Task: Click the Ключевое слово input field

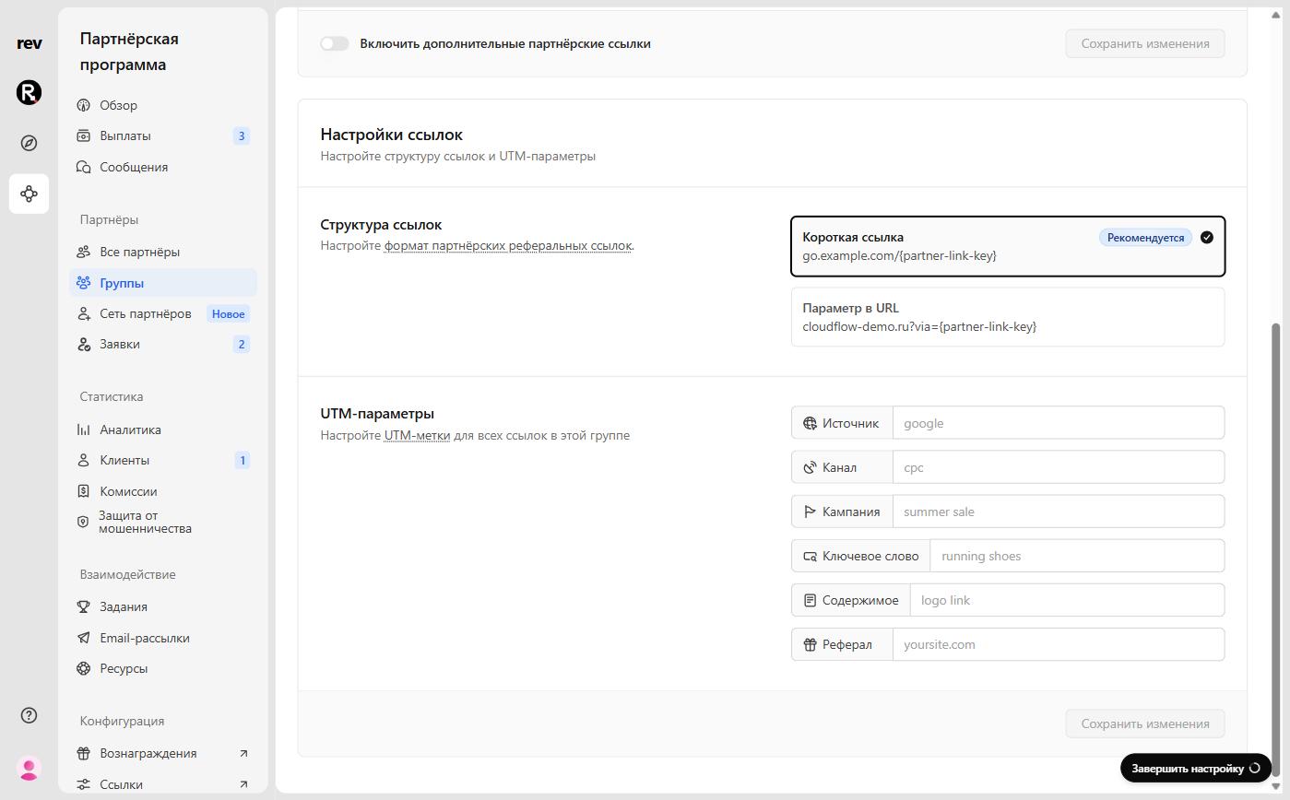Action: [x=1077, y=556]
